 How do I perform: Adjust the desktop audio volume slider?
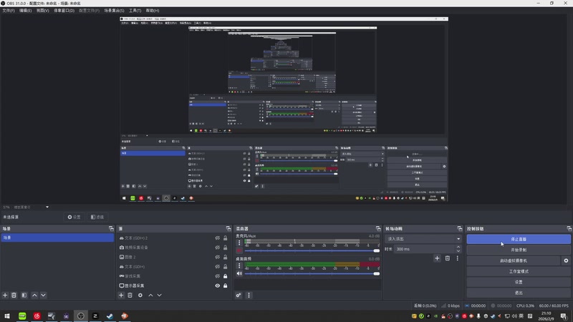(376, 273)
